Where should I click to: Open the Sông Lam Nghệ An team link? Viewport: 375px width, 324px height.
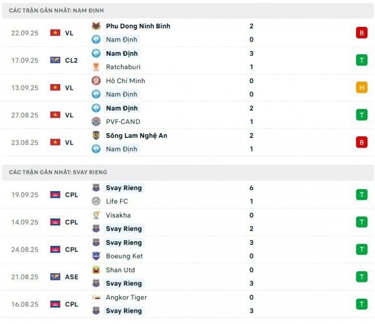136,135
